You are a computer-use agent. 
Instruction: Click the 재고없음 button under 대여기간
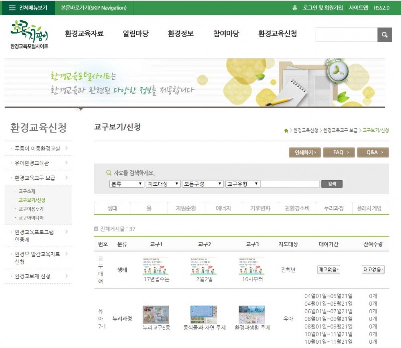pos(329,269)
